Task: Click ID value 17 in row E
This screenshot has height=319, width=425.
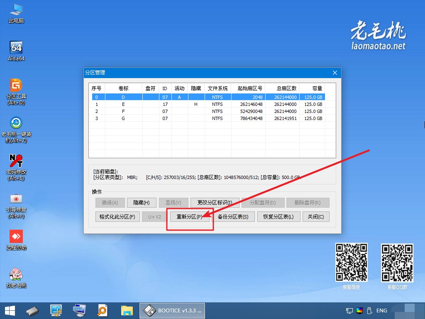Action: (x=165, y=104)
